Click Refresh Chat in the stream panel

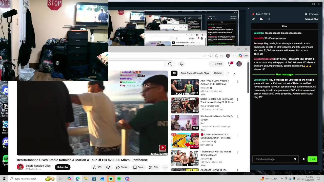(311, 19)
